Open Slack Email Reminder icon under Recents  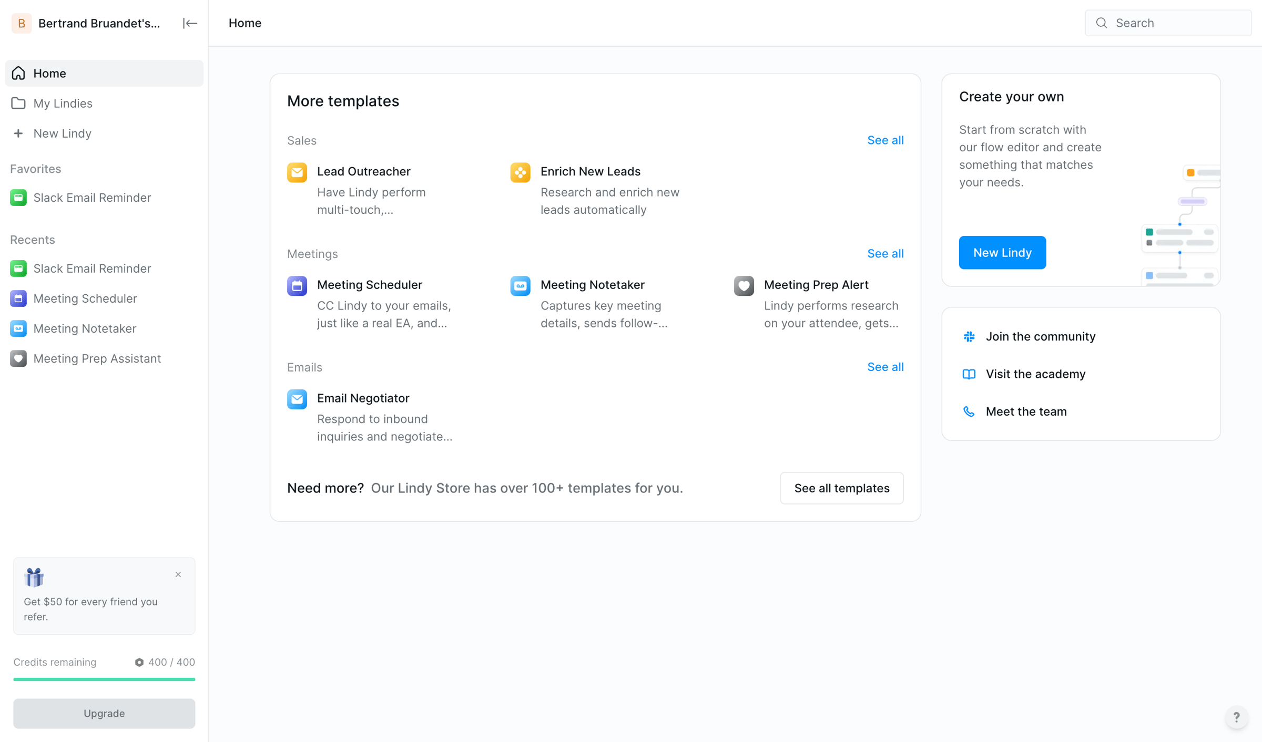(18, 269)
